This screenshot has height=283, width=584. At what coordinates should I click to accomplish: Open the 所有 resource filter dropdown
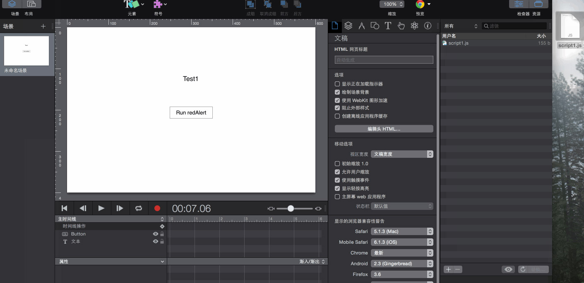pos(461,26)
